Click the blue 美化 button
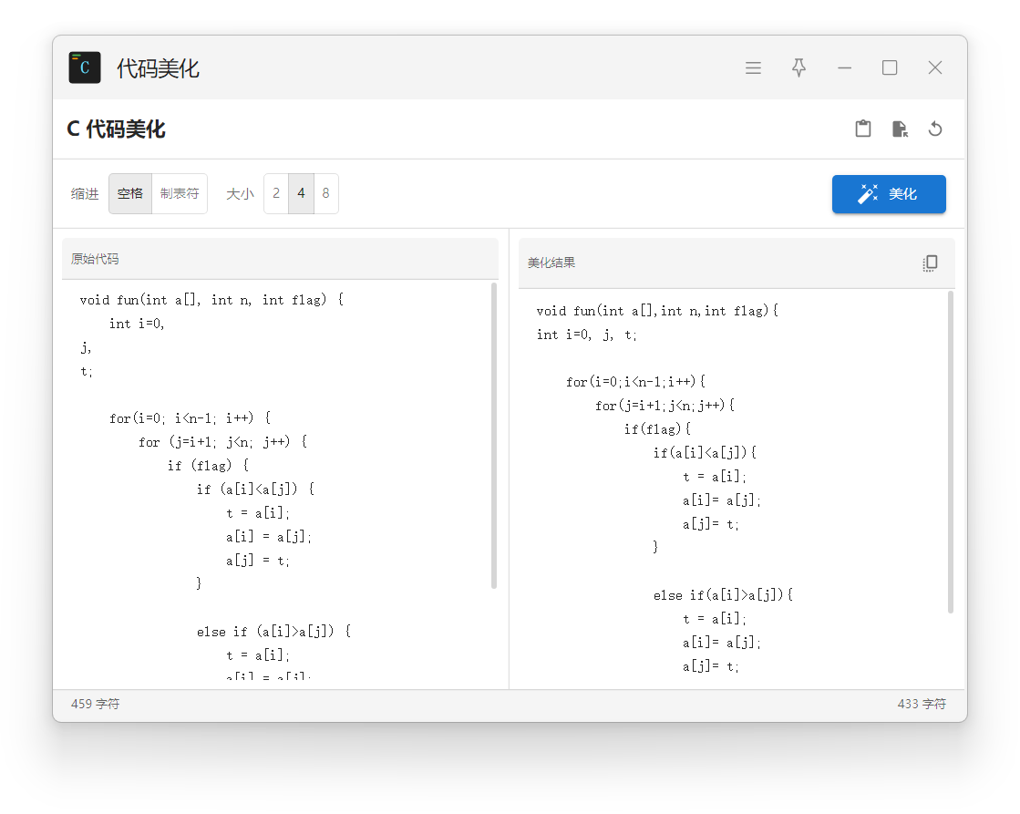 pos(889,194)
